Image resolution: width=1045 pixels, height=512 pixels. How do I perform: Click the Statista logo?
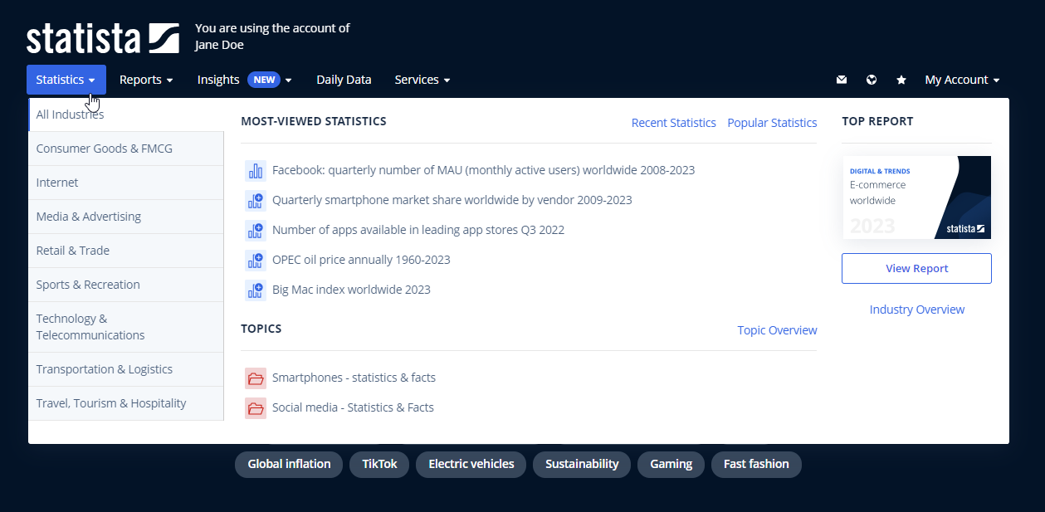103,38
